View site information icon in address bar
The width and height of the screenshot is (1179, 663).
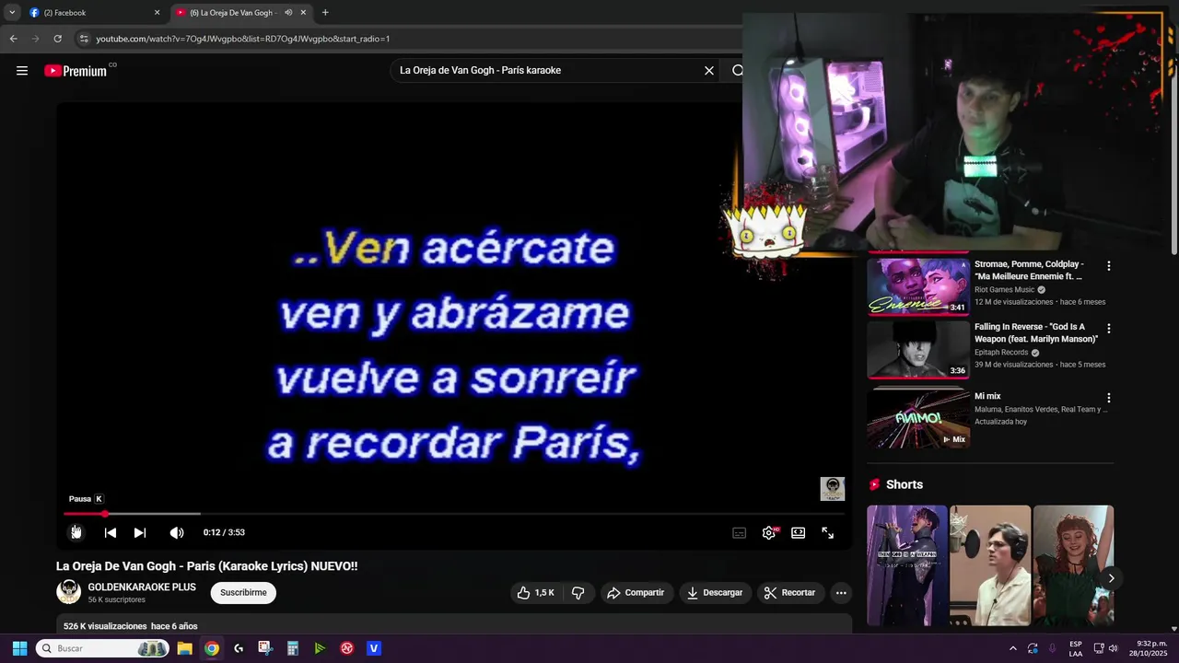tap(84, 39)
